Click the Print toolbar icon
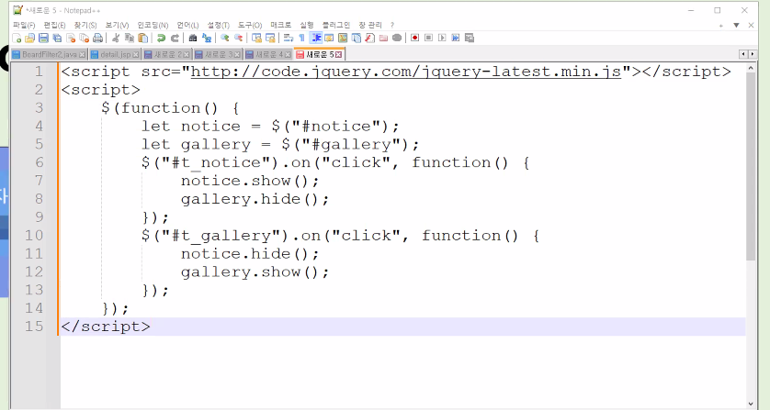Viewport: 770px width, 410px height. 97,38
